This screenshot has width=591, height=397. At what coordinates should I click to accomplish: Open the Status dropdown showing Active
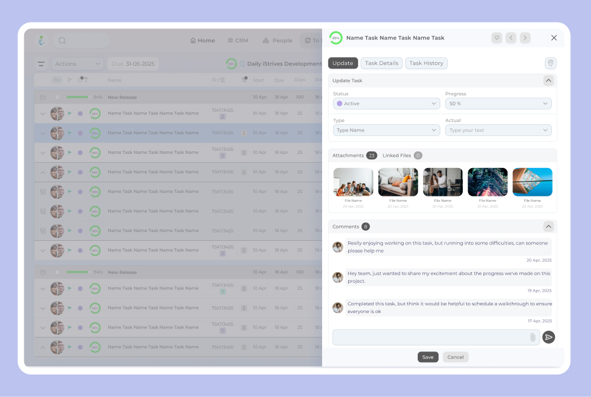tap(386, 104)
